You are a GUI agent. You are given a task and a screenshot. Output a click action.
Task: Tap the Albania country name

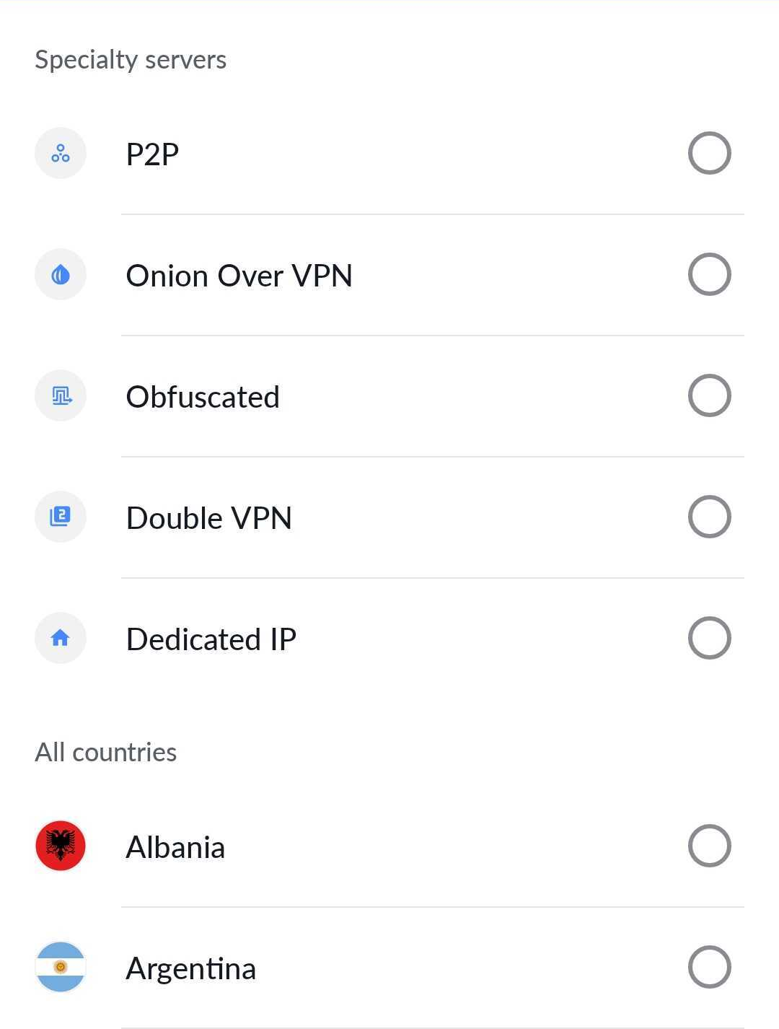pos(175,847)
